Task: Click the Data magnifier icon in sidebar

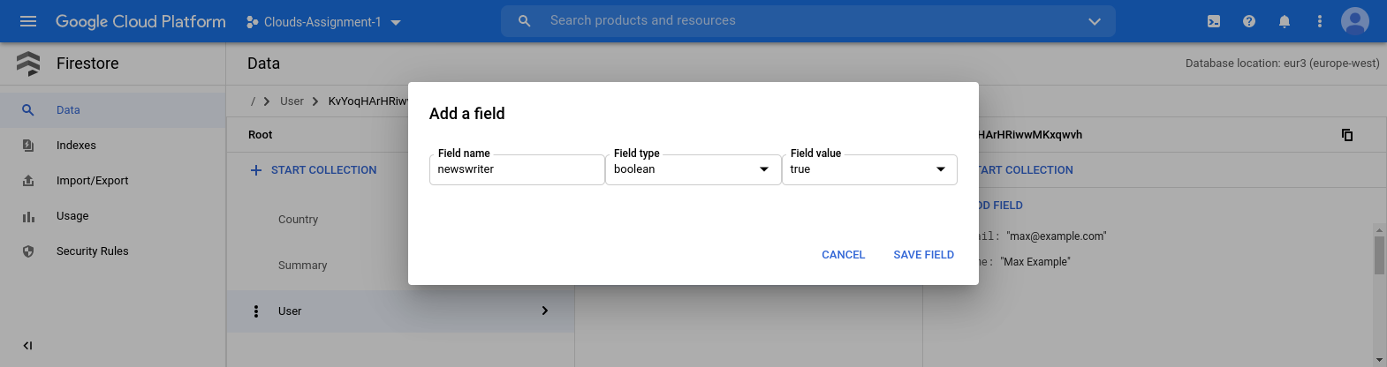Action: click(28, 110)
